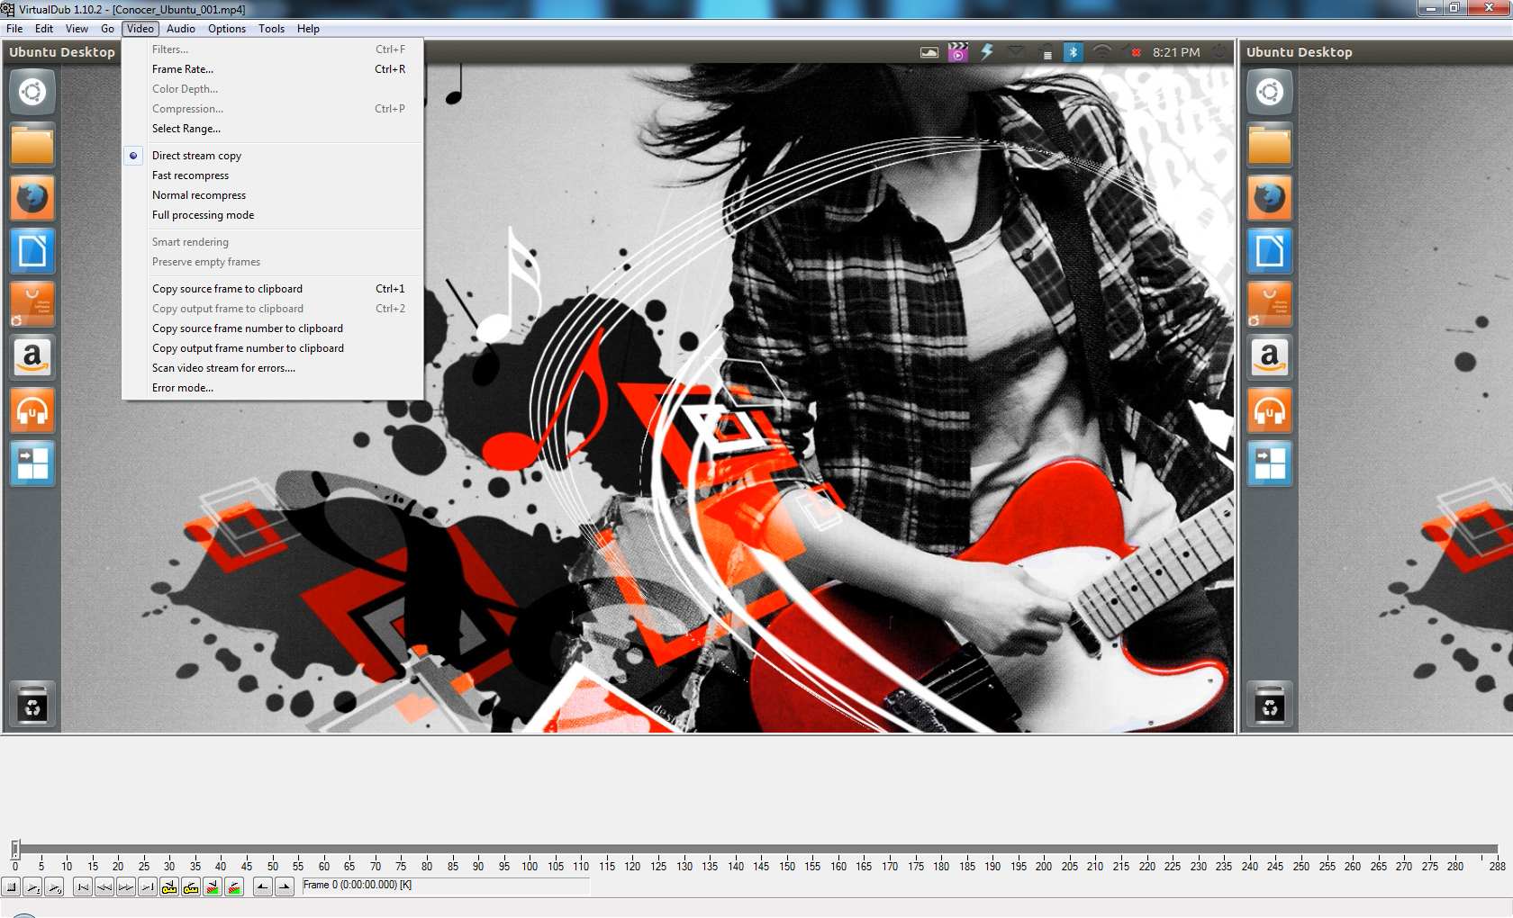The image size is (1513, 918).
Task: Open the Frame Rate... dialog
Action: 273,69
